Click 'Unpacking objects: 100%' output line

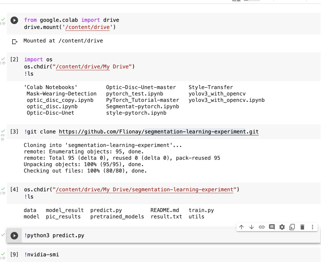tap(84, 165)
